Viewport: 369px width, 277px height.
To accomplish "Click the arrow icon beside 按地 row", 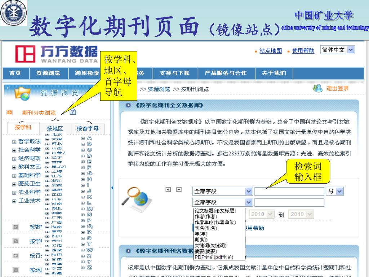I will [x=15, y=270].
